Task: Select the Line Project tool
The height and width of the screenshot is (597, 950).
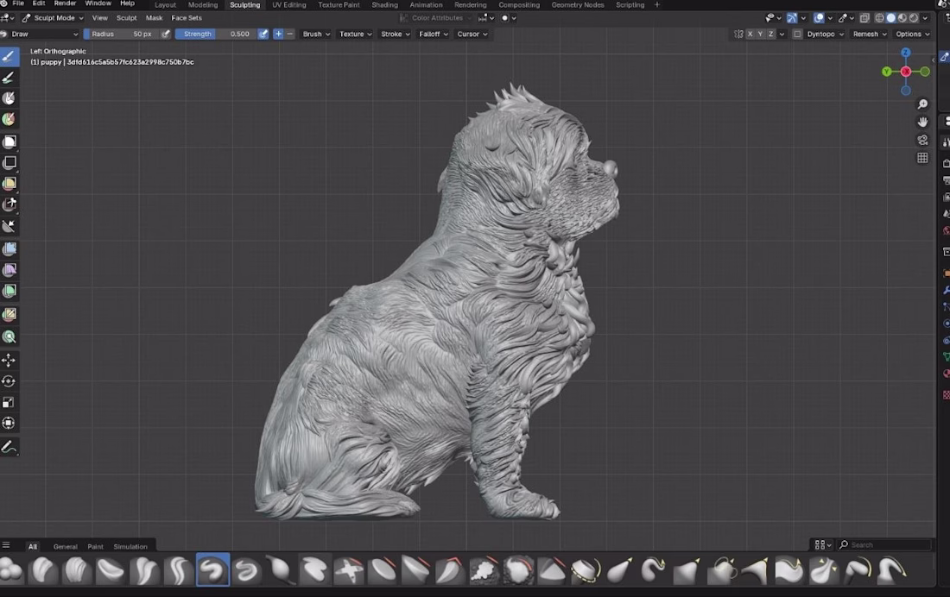Action: [x=9, y=226]
